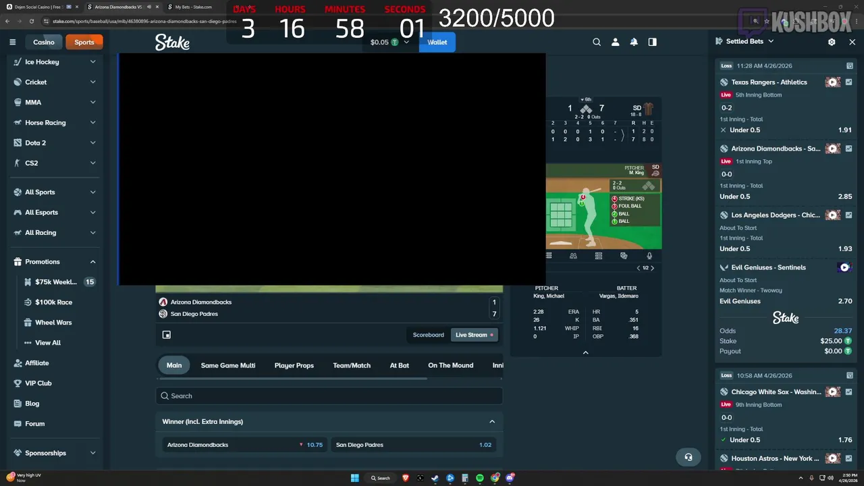Open the On The Mound tab
The width and height of the screenshot is (864, 486).
click(450, 365)
